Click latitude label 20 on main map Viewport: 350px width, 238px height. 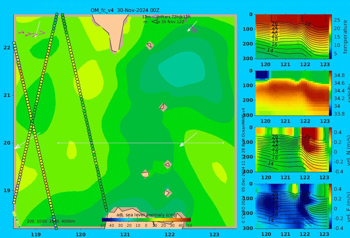click(x=7, y=143)
